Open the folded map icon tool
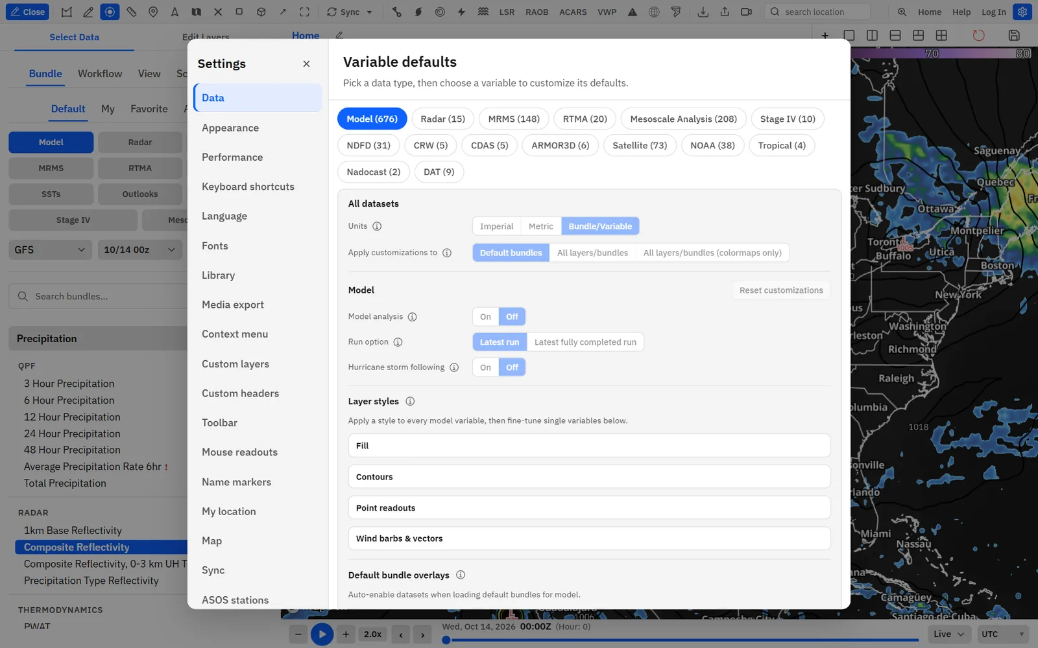 click(x=196, y=12)
